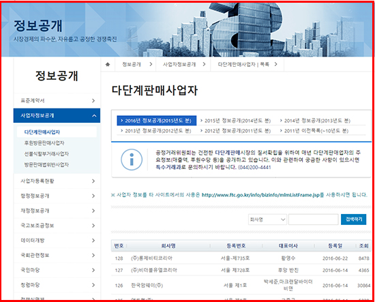Select 2011년 이전목록(~10년도 분) tab
375x302 pixels.
click(314, 131)
